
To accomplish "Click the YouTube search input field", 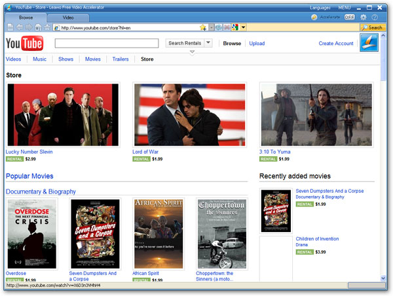I will click(107, 43).
